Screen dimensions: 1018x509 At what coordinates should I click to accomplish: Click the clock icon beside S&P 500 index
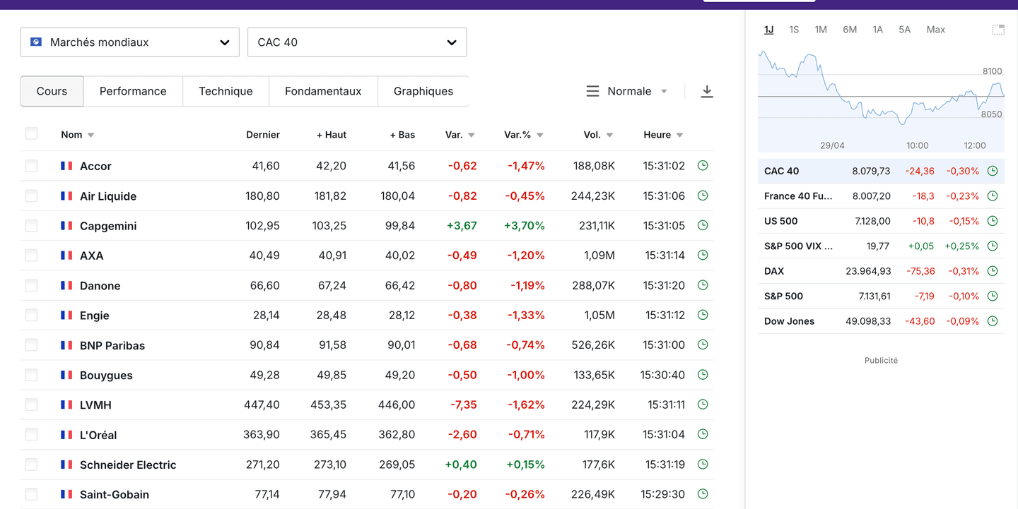(x=993, y=296)
